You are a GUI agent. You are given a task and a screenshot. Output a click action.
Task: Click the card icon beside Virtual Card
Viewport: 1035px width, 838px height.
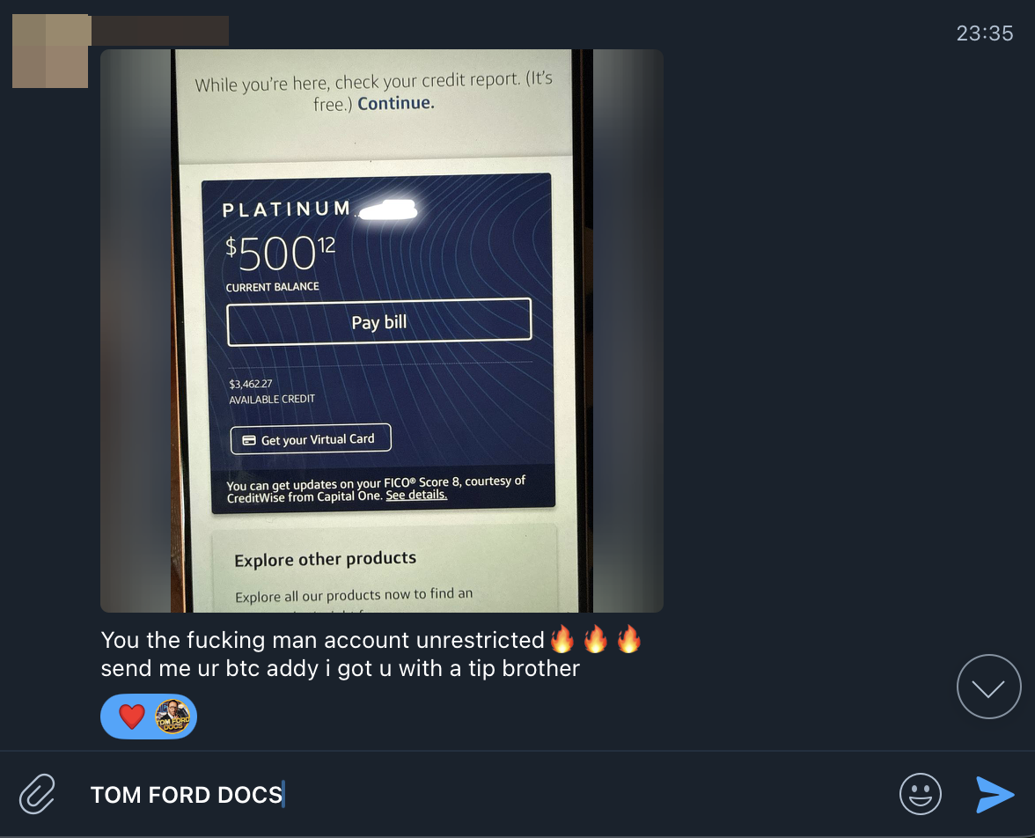pyautogui.click(x=249, y=440)
